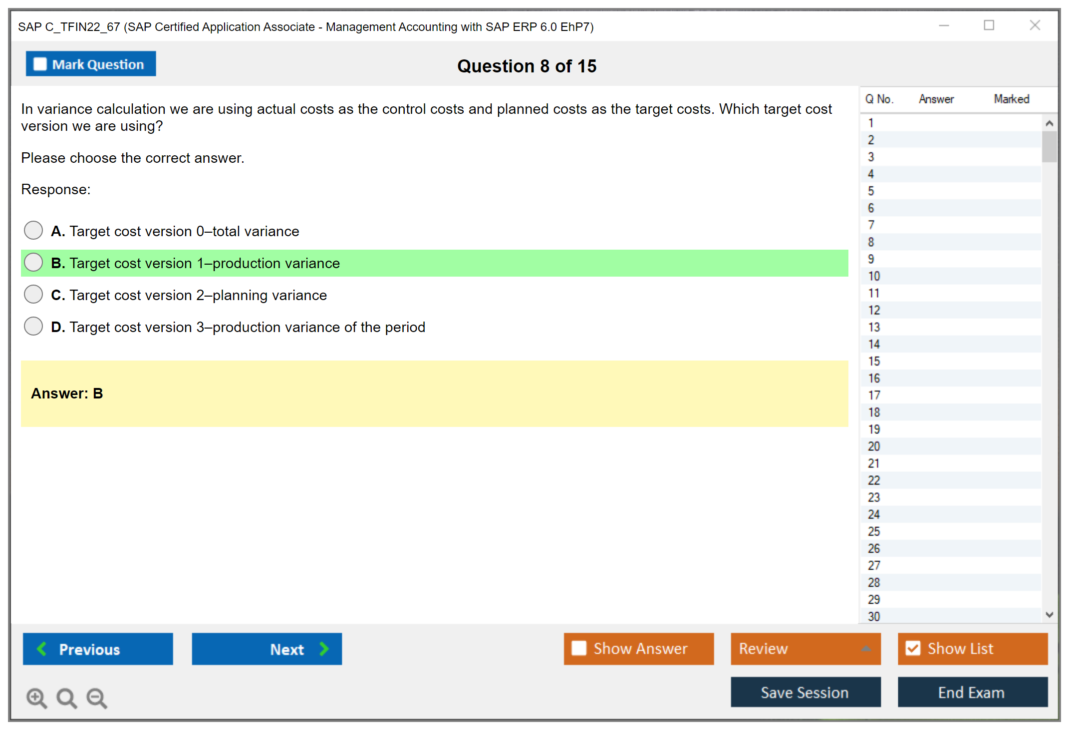Maximize the exam window

pos(989,25)
